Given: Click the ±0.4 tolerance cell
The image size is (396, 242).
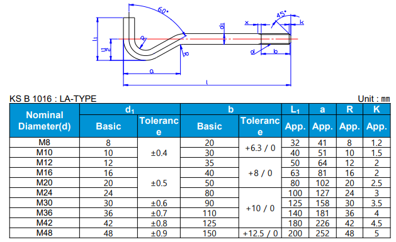Looking at the screenshot, I should pyautogui.click(x=159, y=153).
